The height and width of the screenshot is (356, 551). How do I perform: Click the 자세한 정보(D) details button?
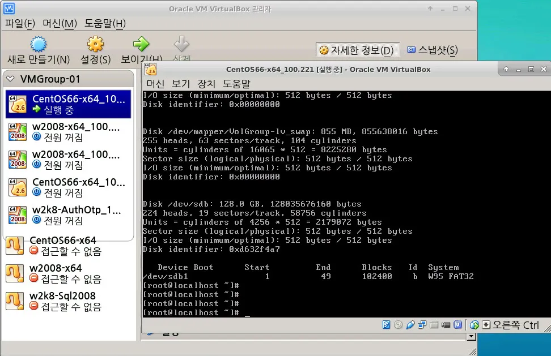[357, 50]
